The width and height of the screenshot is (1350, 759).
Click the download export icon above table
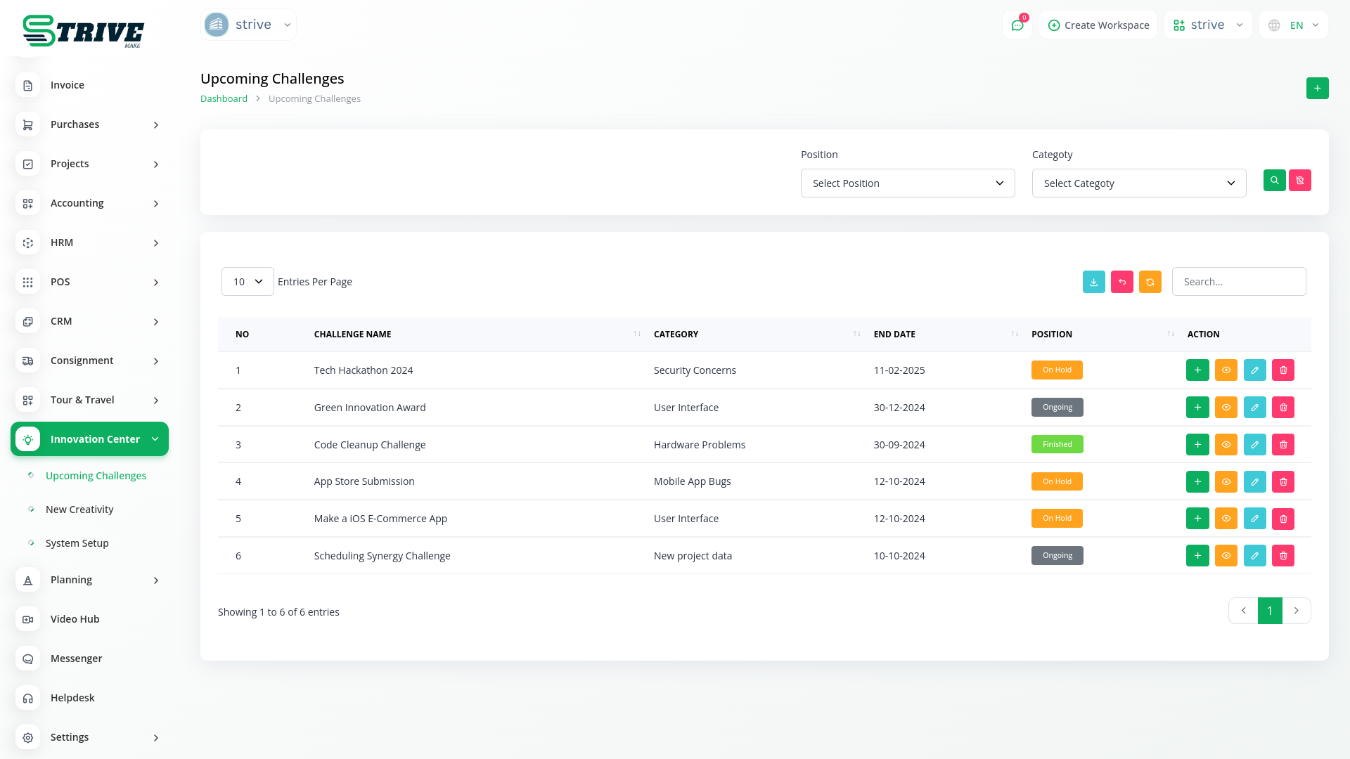[x=1093, y=282]
